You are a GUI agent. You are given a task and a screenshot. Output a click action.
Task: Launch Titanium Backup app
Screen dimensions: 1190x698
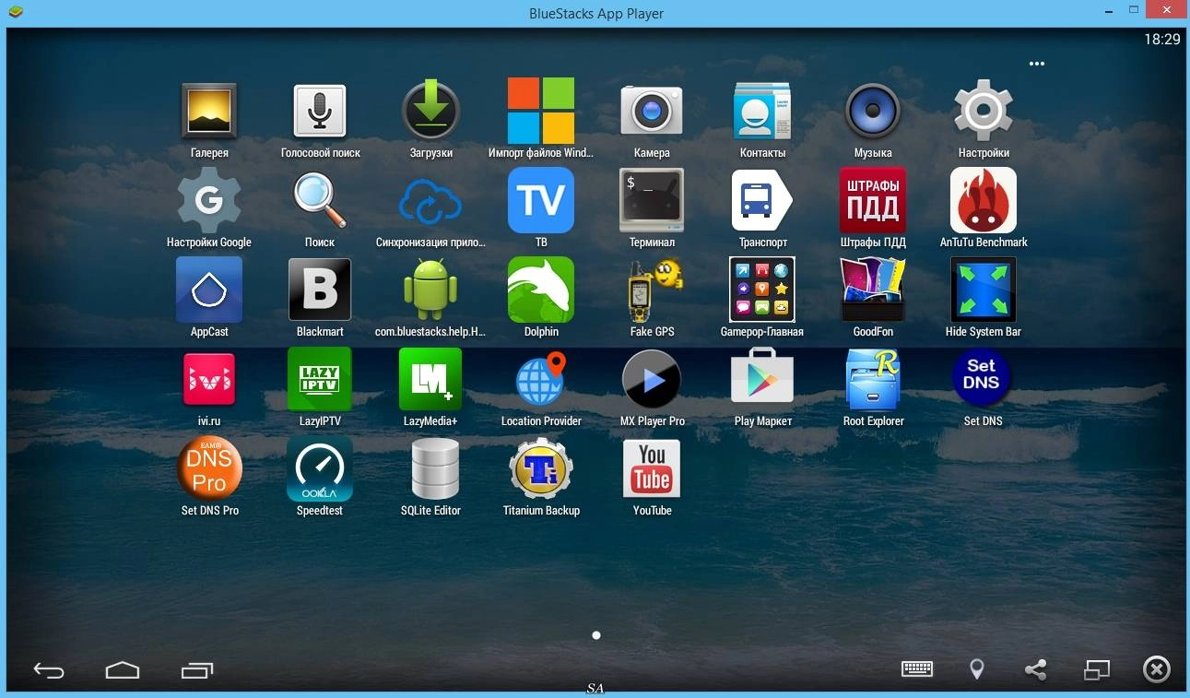[x=541, y=468]
